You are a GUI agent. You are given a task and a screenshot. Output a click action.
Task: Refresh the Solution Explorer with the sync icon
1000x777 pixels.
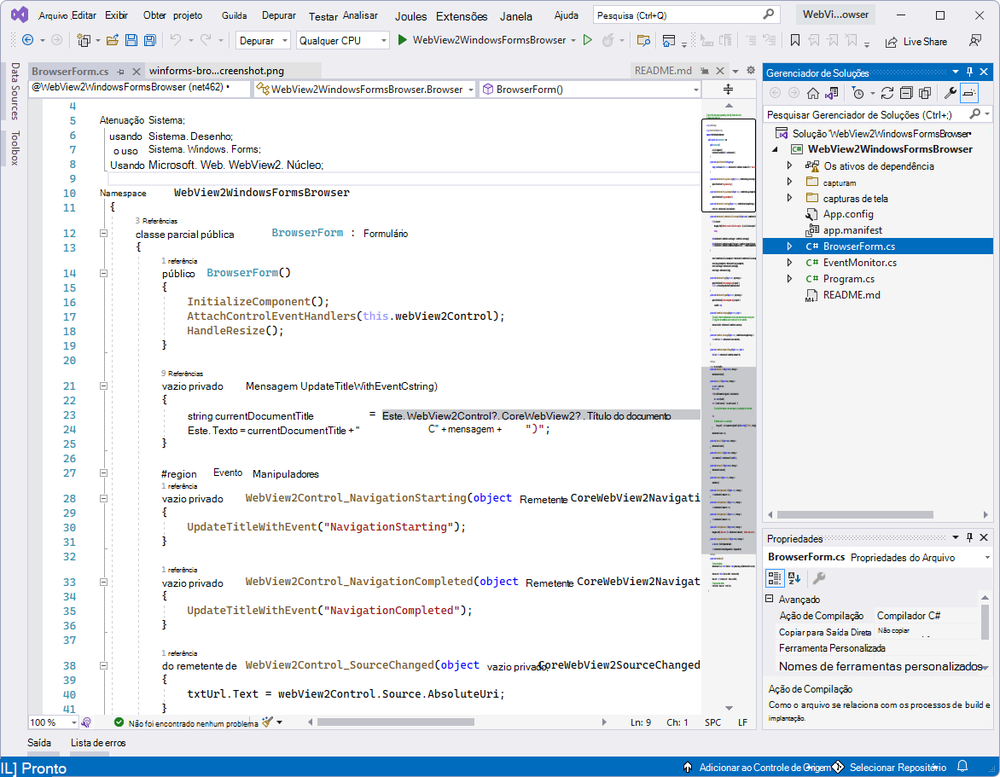pyautogui.click(x=887, y=93)
